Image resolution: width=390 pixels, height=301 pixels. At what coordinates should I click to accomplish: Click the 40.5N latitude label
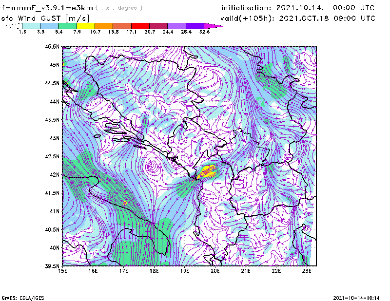click(52, 230)
